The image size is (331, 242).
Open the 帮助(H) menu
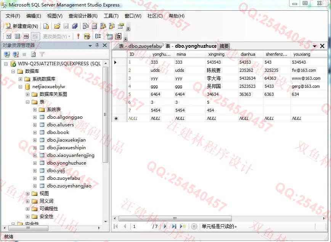[177, 16]
